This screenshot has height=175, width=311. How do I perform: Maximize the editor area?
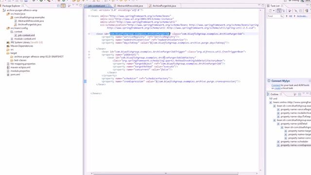(263, 5)
